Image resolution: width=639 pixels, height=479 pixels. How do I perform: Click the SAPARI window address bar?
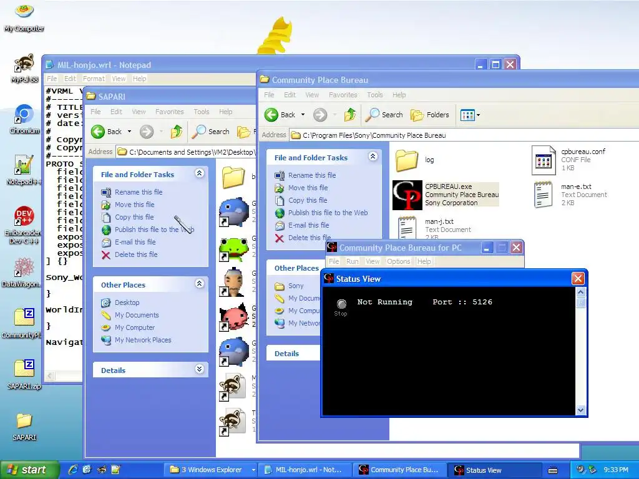[x=186, y=152]
